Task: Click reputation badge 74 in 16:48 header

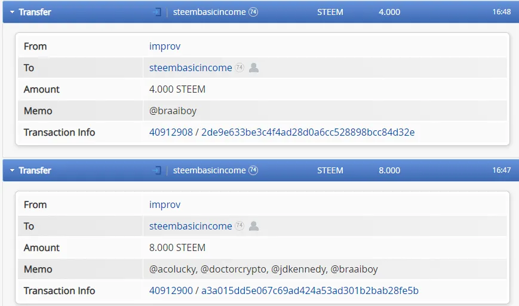Action: pyautogui.click(x=253, y=12)
